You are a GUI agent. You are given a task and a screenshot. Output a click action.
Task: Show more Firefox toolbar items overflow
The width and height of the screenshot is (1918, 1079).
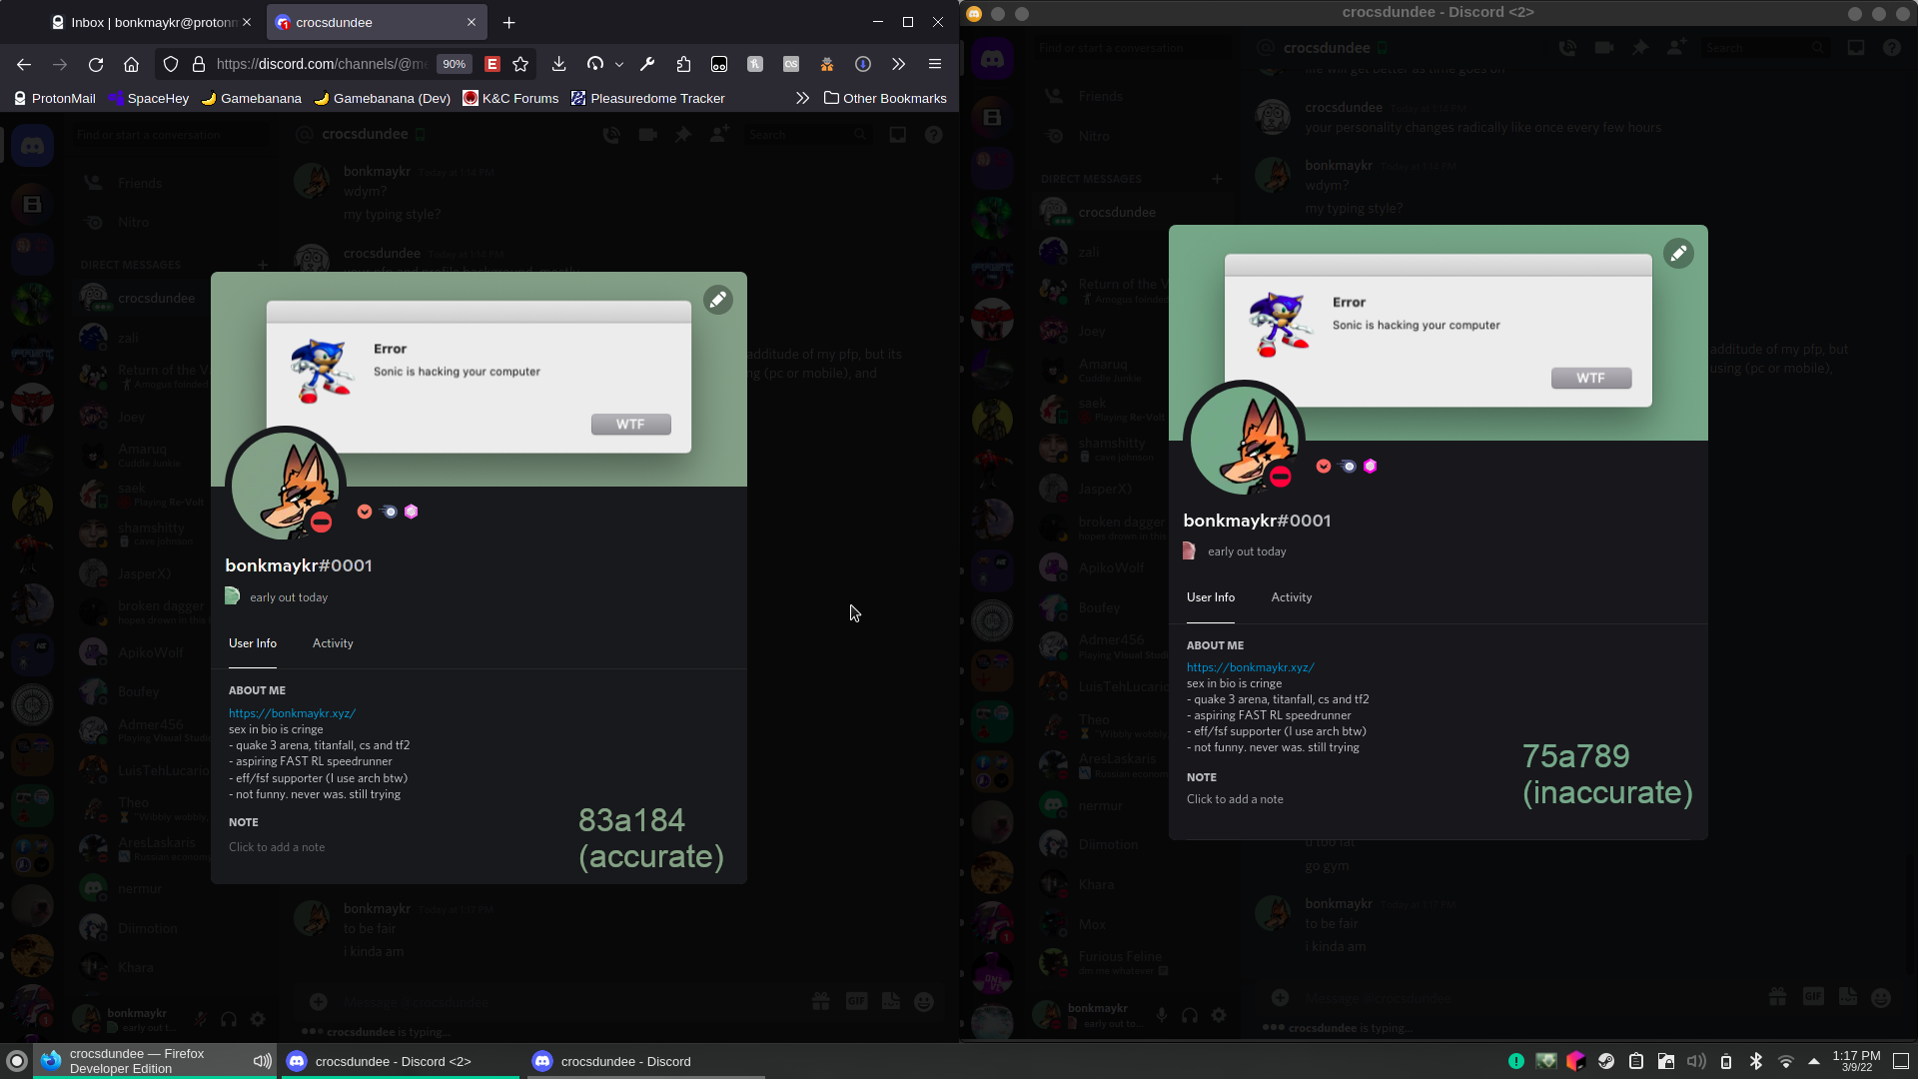(x=898, y=64)
